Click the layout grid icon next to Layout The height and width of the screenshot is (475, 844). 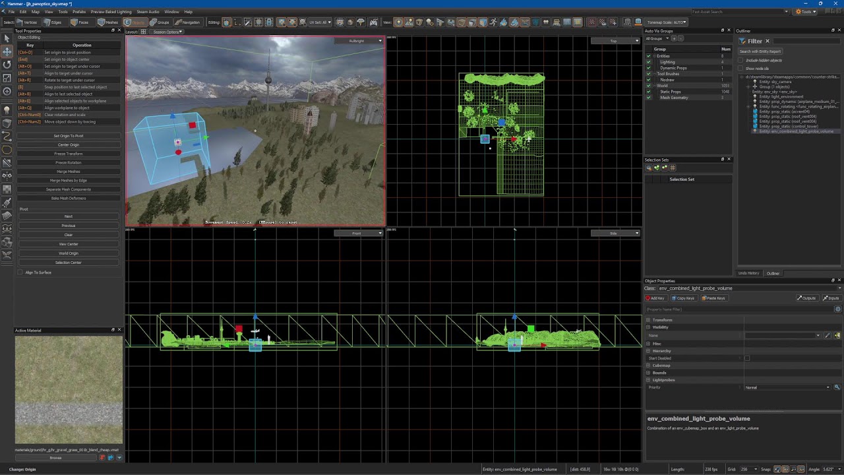coord(143,32)
